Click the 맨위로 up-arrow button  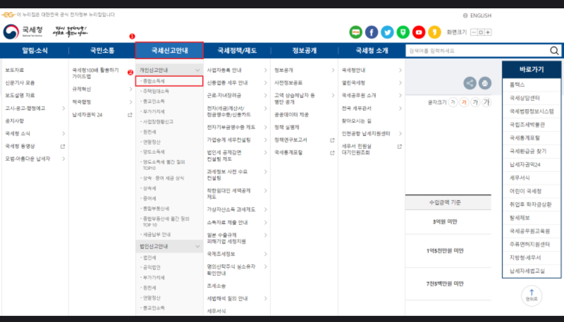pyautogui.click(x=531, y=295)
